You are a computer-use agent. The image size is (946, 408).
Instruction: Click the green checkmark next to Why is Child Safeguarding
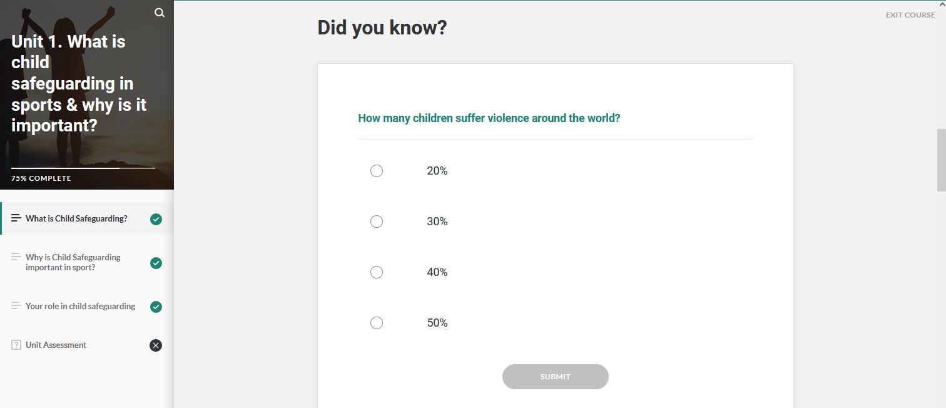pos(156,263)
